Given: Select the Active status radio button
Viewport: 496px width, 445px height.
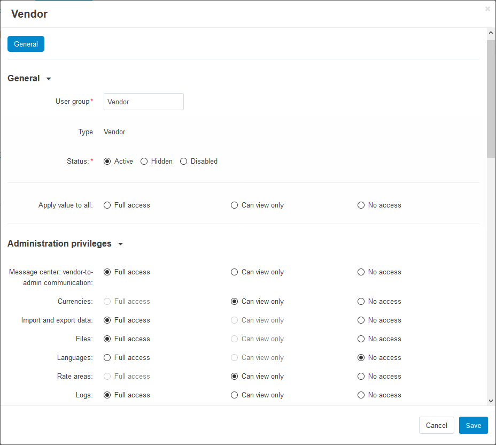Looking at the screenshot, I should pyautogui.click(x=107, y=162).
